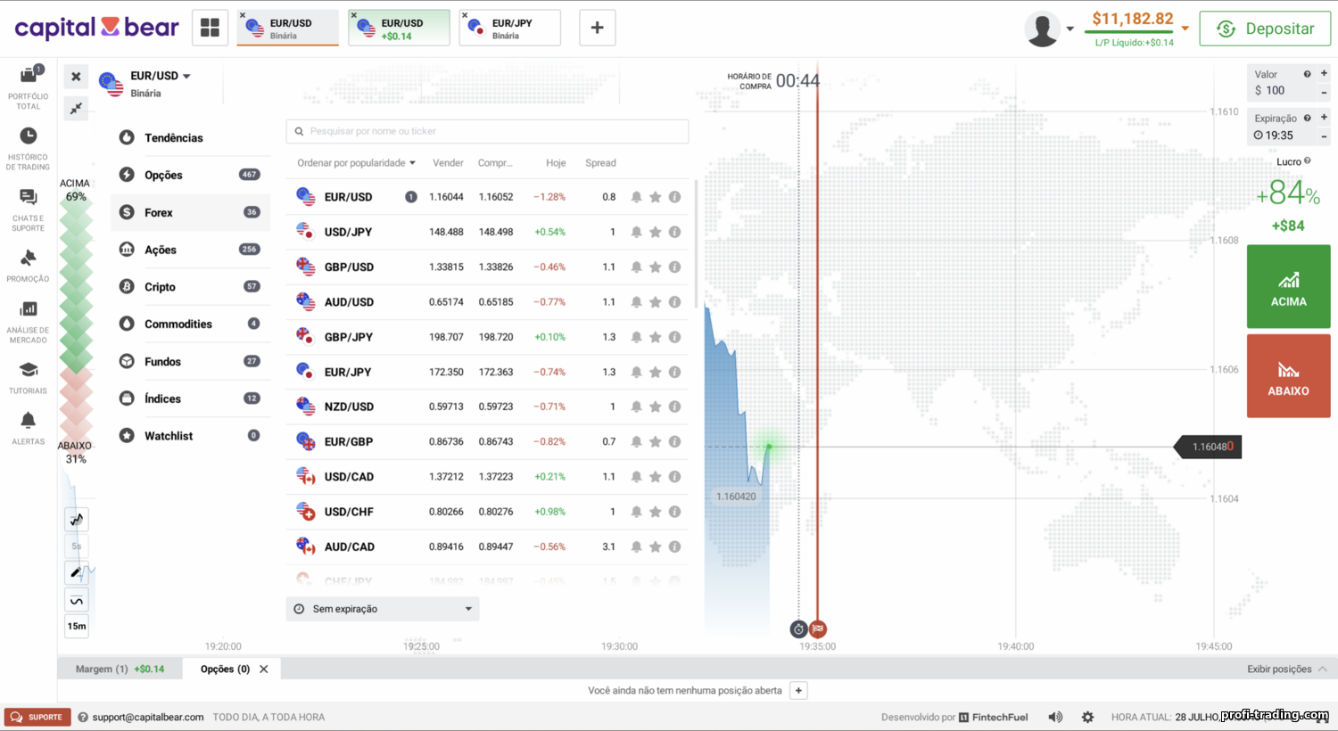Click the info icon for USD/JPY
The height and width of the screenshot is (731, 1338).
[x=674, y=232]
